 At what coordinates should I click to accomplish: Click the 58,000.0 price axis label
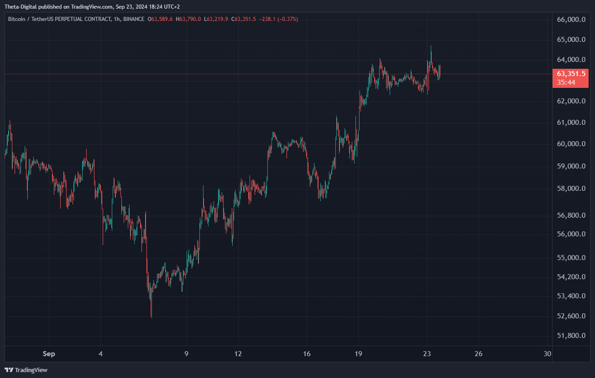pos(571,189)
